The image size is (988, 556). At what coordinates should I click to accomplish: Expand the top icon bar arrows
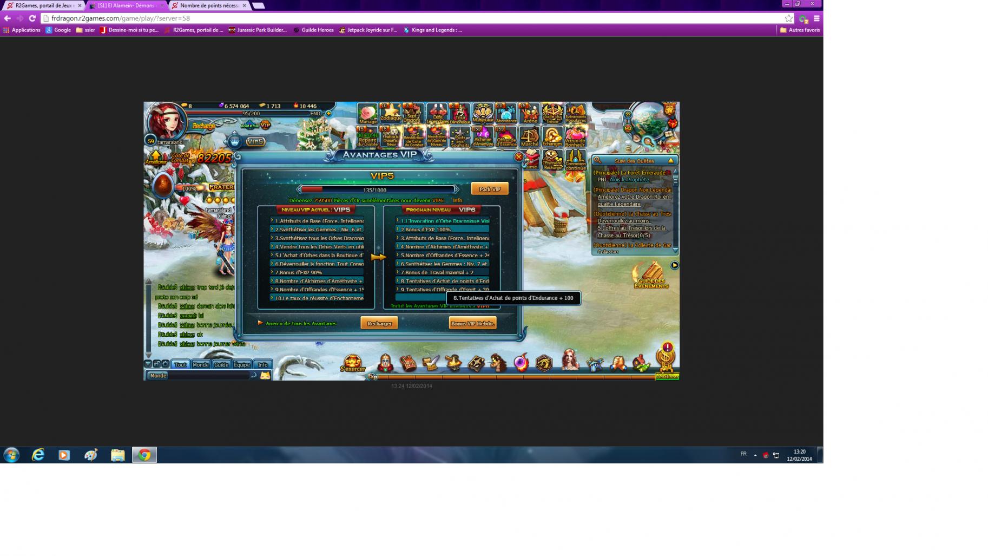pos(628,114)
